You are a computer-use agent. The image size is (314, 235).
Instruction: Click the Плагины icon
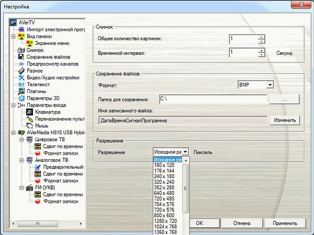pos(21,91)
